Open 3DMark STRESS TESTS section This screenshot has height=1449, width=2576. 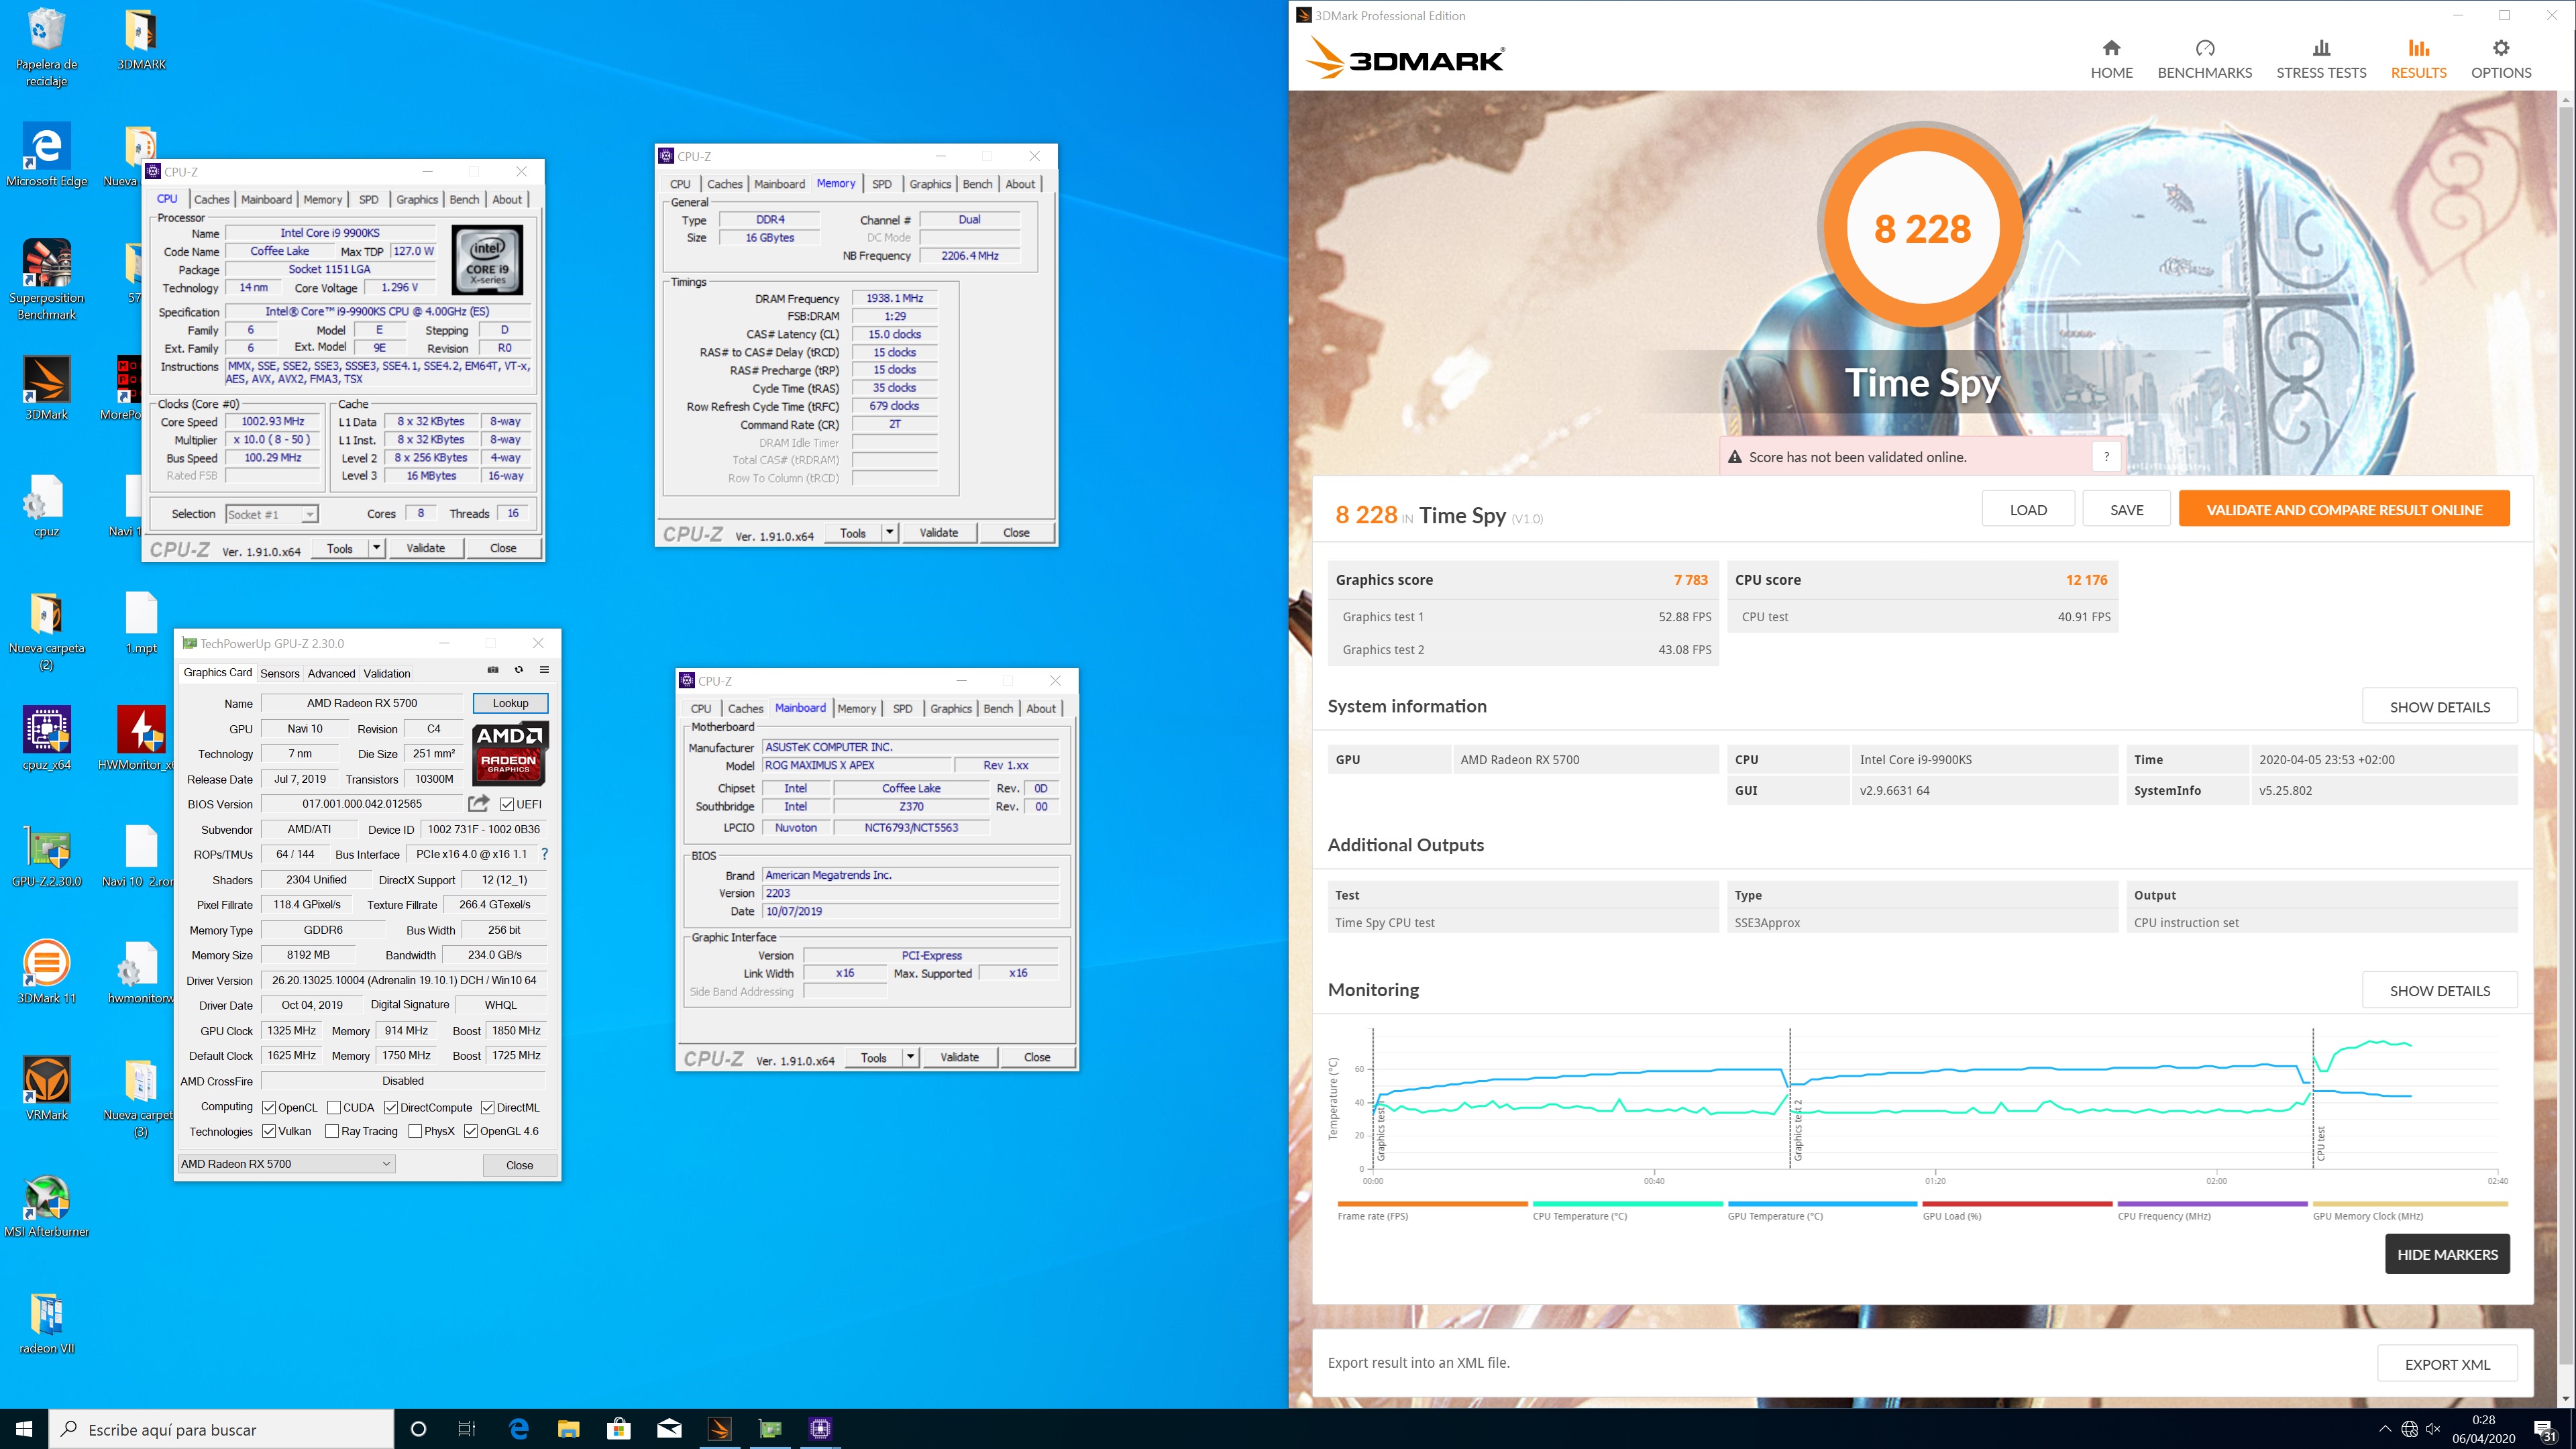click(2321, 59)
